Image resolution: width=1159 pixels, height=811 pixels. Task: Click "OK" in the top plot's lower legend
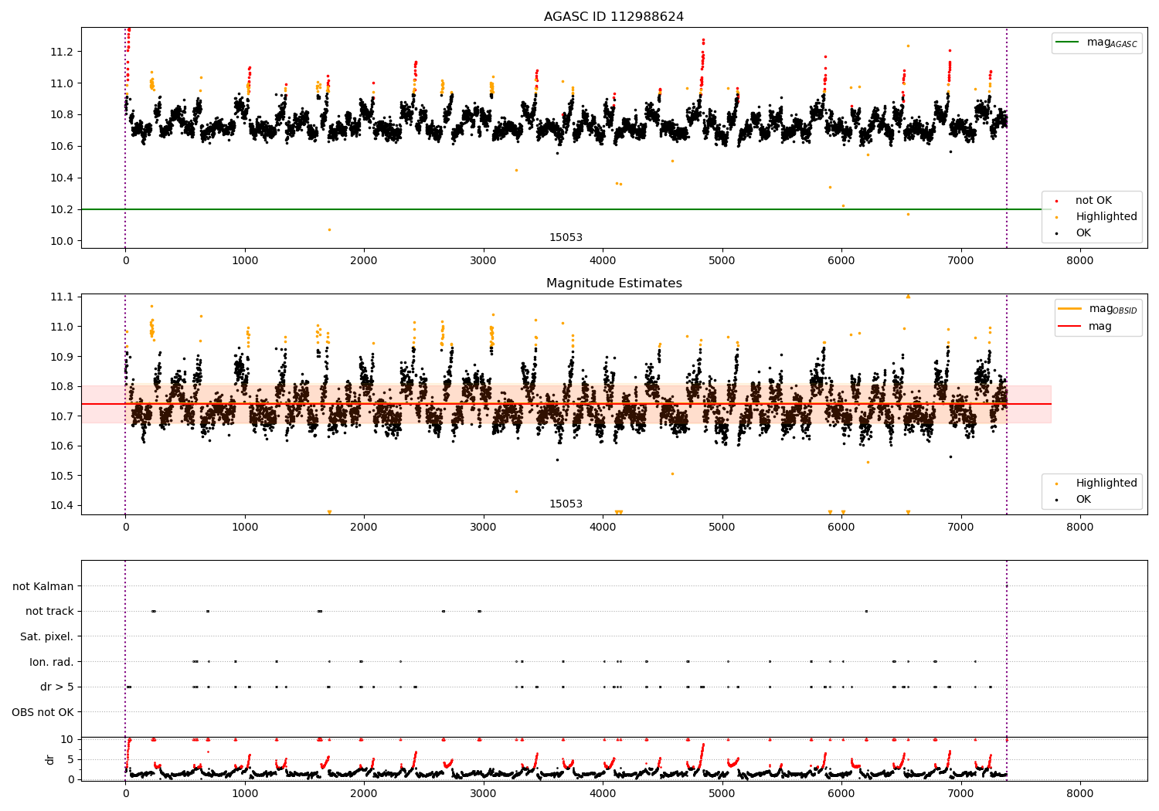(x=1083, y=233)
